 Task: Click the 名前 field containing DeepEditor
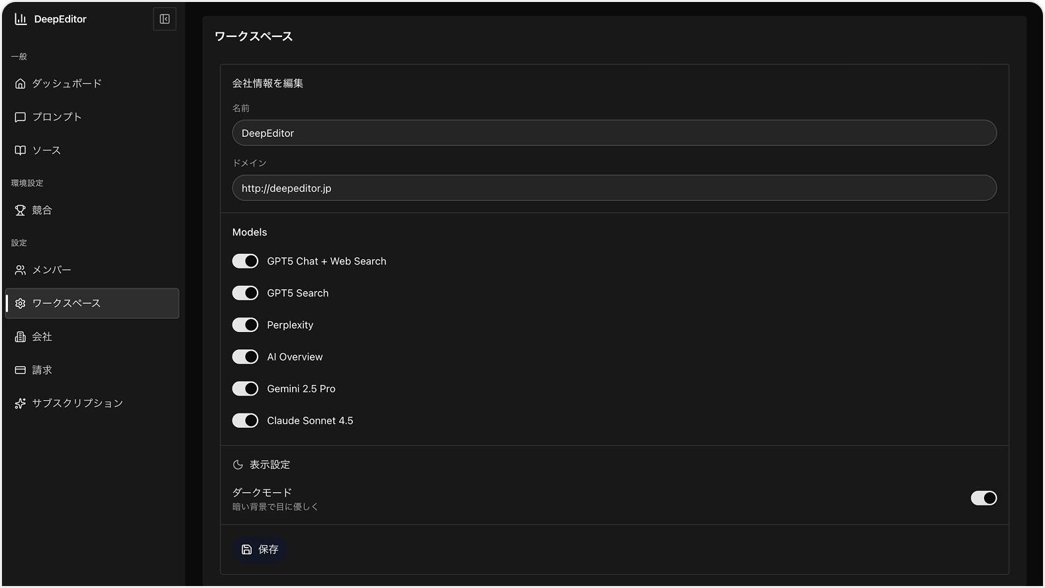[x=614, y=133]
